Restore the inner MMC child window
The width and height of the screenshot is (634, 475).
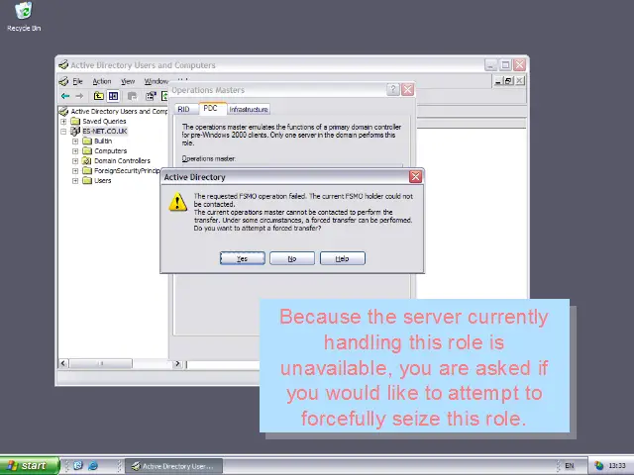click(508, 81)
